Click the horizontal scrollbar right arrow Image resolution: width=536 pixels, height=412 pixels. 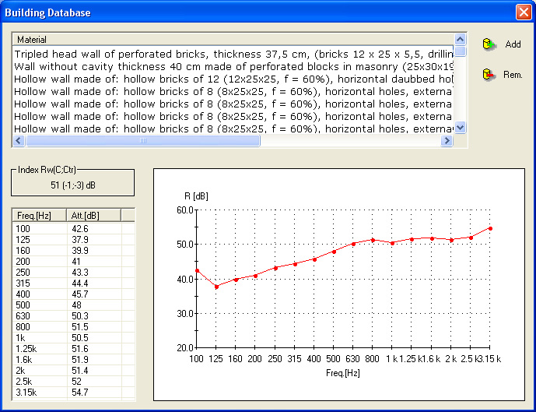coord(447,141)
